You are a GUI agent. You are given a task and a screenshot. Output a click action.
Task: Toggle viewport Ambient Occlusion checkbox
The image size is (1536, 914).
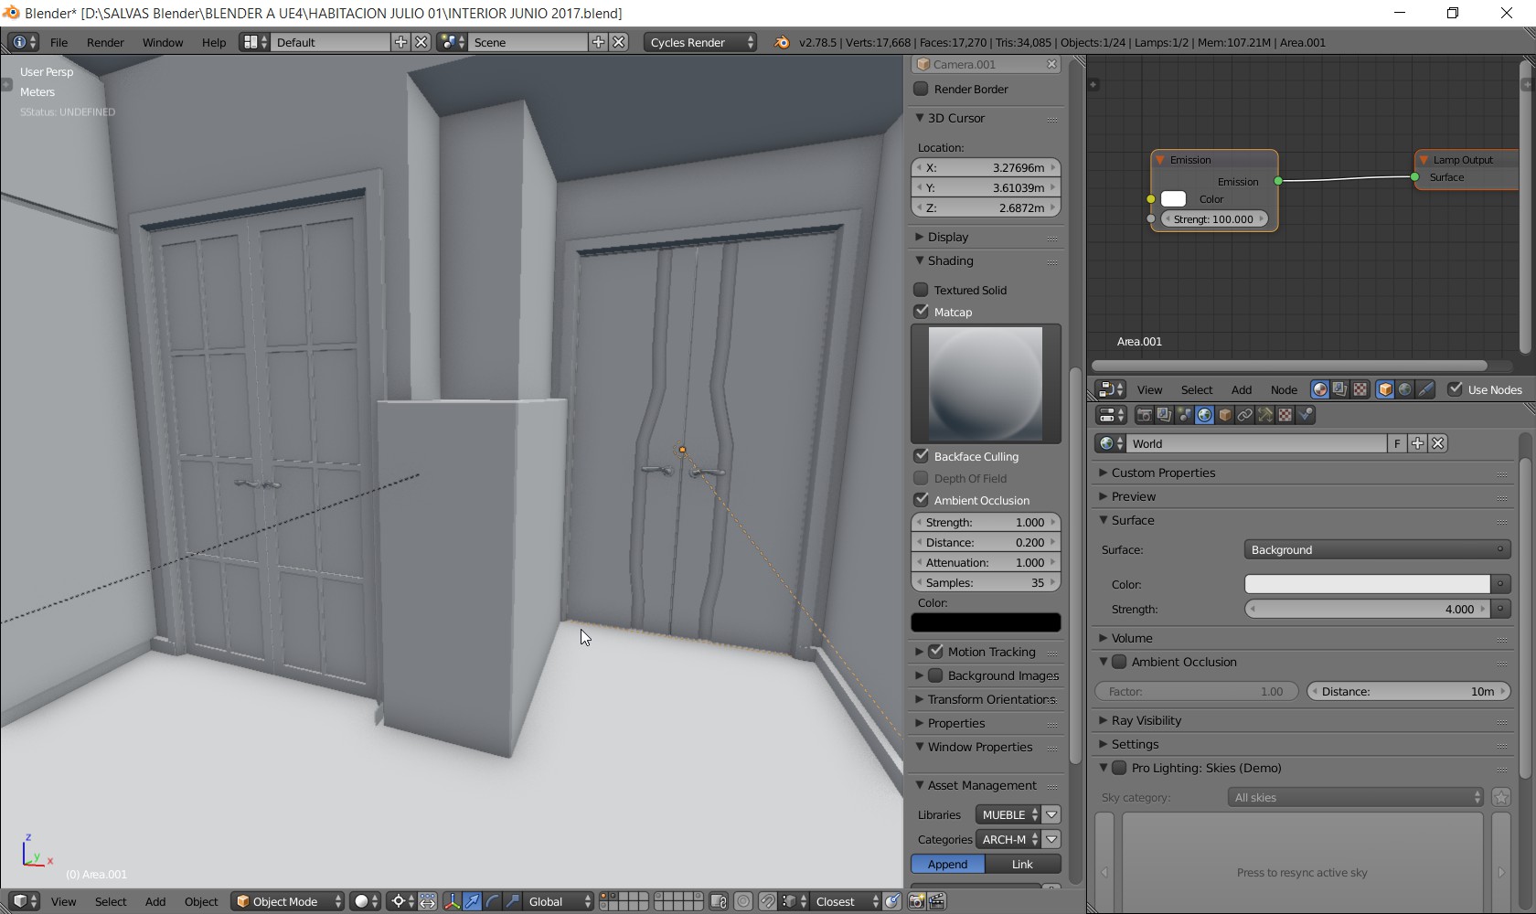click(921, 500)
